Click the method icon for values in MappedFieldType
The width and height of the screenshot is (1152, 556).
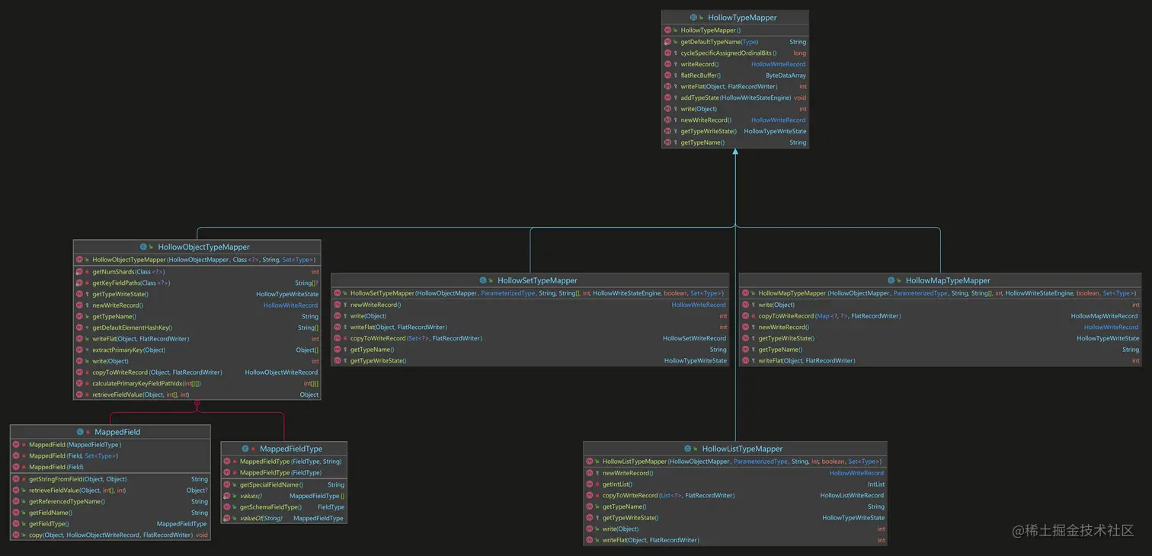227,495
